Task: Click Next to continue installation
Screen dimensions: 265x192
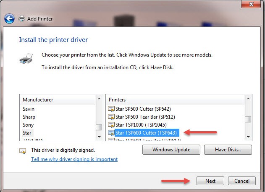Action: click(x=210, y=181)
